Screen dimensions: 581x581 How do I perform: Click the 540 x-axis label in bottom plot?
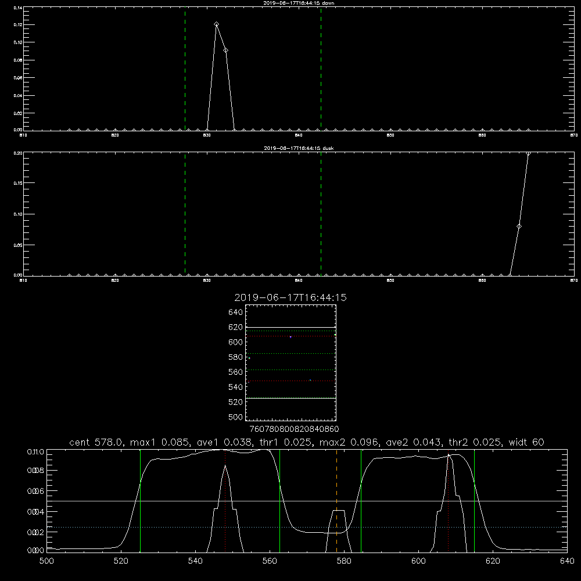[x=195, y=561]
